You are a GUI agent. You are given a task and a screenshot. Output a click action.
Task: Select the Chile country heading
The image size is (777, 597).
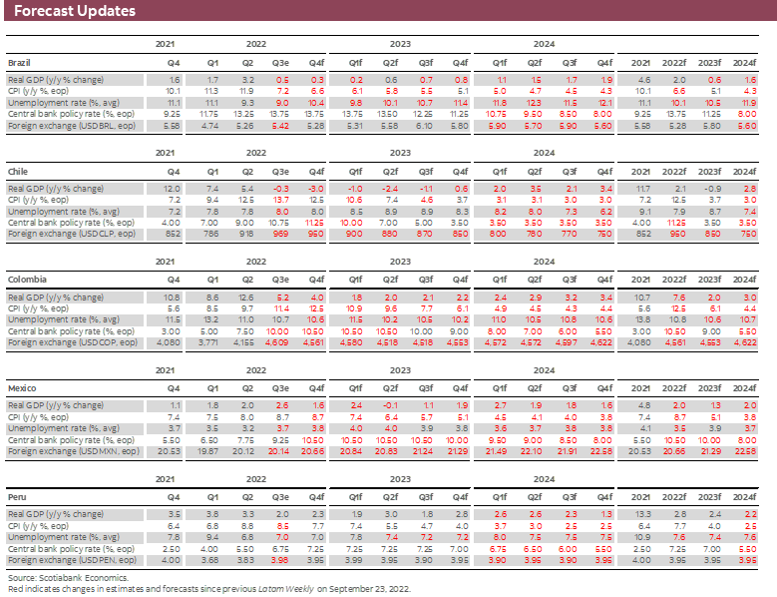click(16, 171)
